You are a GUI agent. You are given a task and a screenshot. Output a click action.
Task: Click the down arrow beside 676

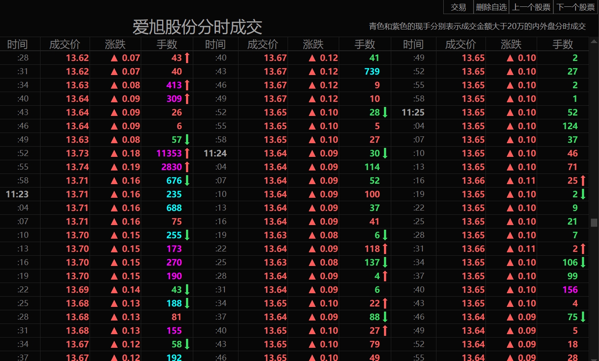pyautogui.click(x=187, y=181)
